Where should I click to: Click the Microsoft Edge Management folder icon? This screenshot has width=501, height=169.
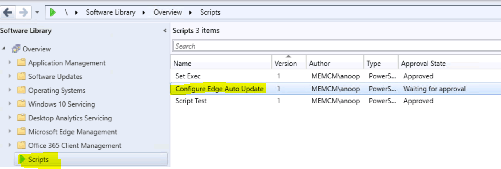coord(21,131)
